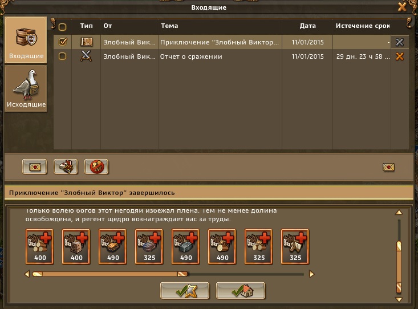Click the horizontal rewards slider track

click(168, 274)
